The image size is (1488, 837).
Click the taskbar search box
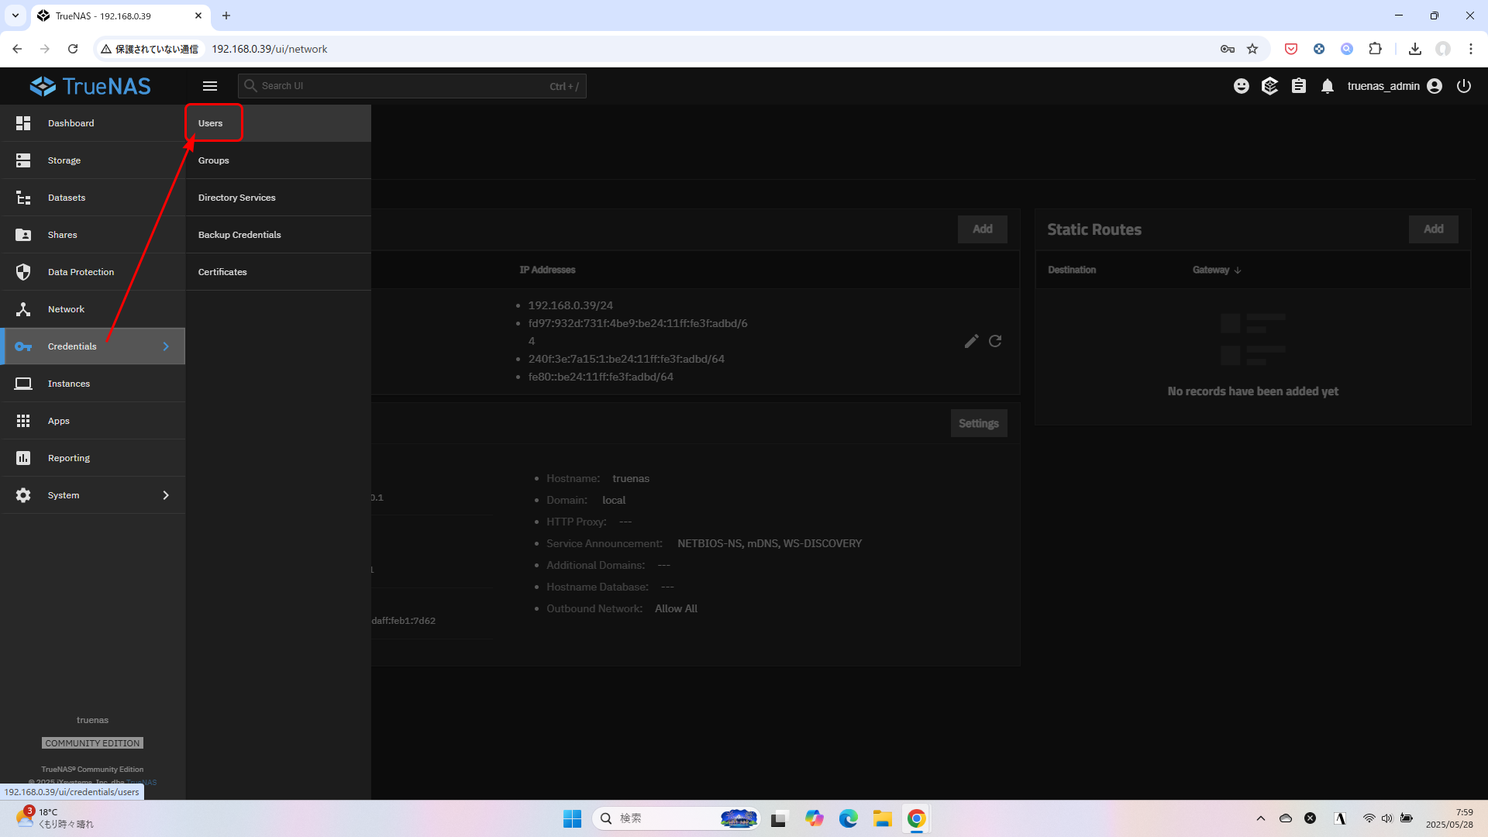pyautogui.click(x=676, y=818)
